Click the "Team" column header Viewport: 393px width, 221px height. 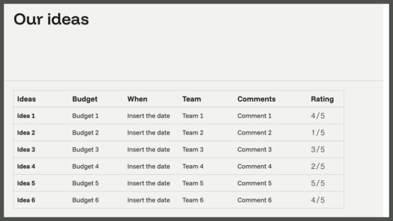coord(192,99)
